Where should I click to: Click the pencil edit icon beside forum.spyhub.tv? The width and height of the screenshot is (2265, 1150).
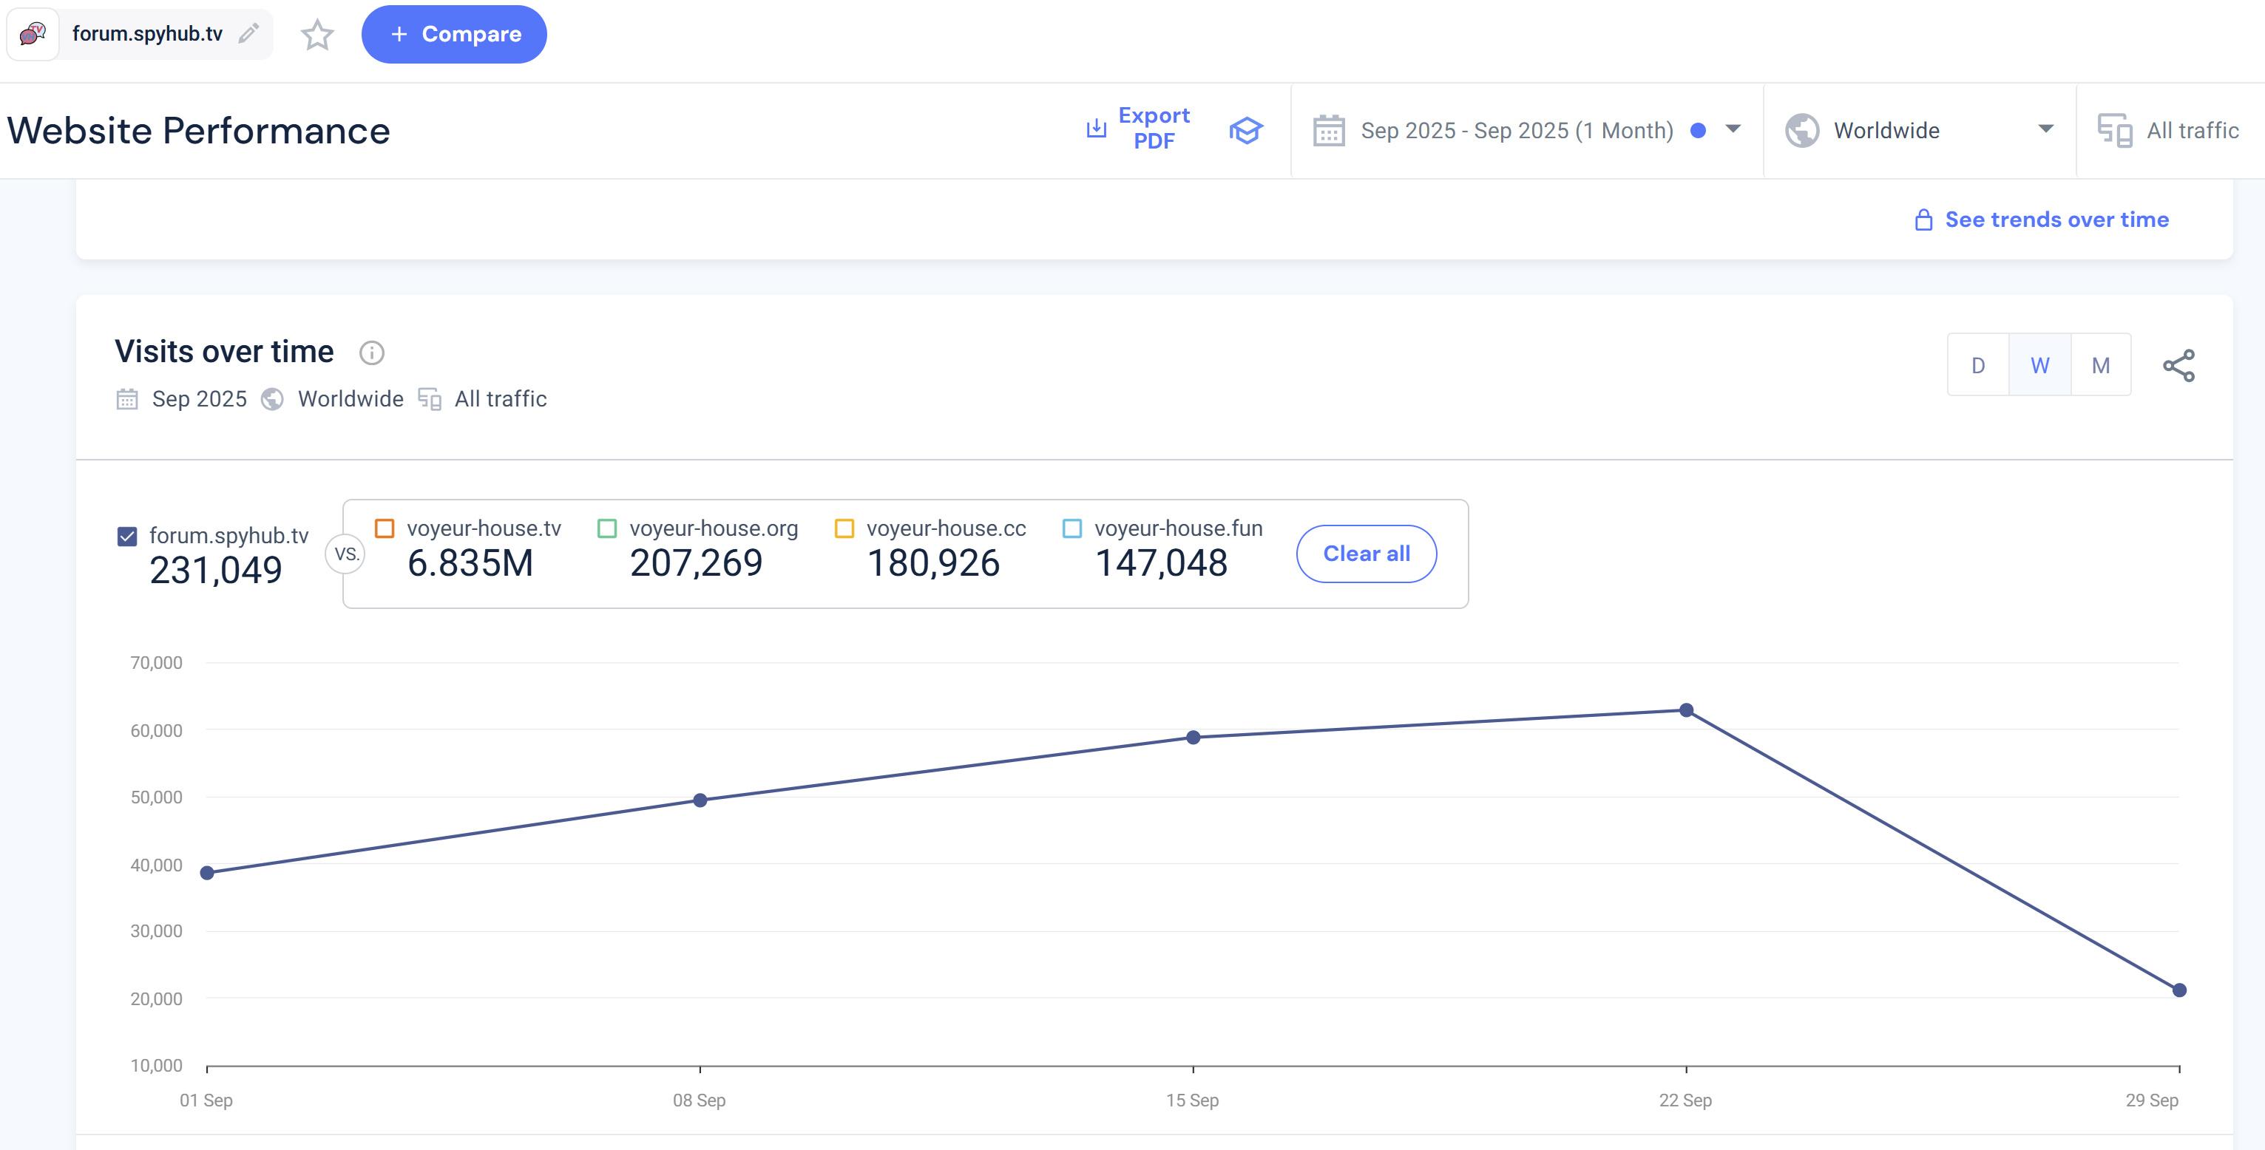pos(249,33)
